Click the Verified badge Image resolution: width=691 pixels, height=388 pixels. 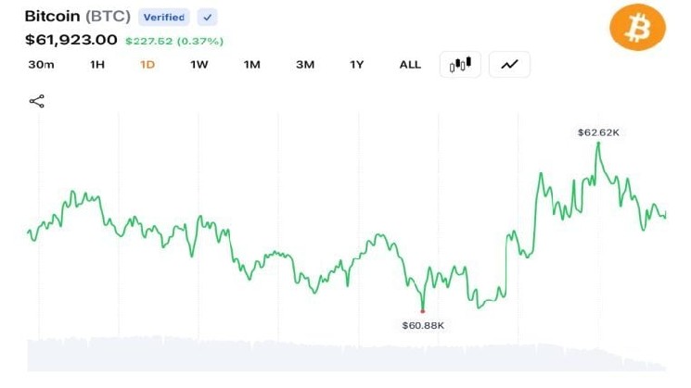164,18
